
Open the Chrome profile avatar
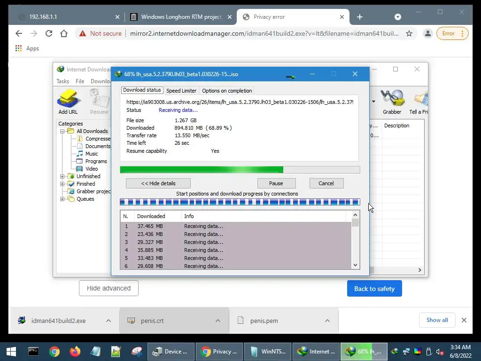coord(427,33)
